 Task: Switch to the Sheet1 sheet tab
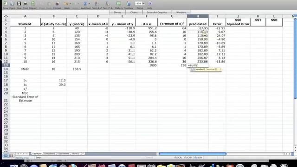(x=75, y=154)
